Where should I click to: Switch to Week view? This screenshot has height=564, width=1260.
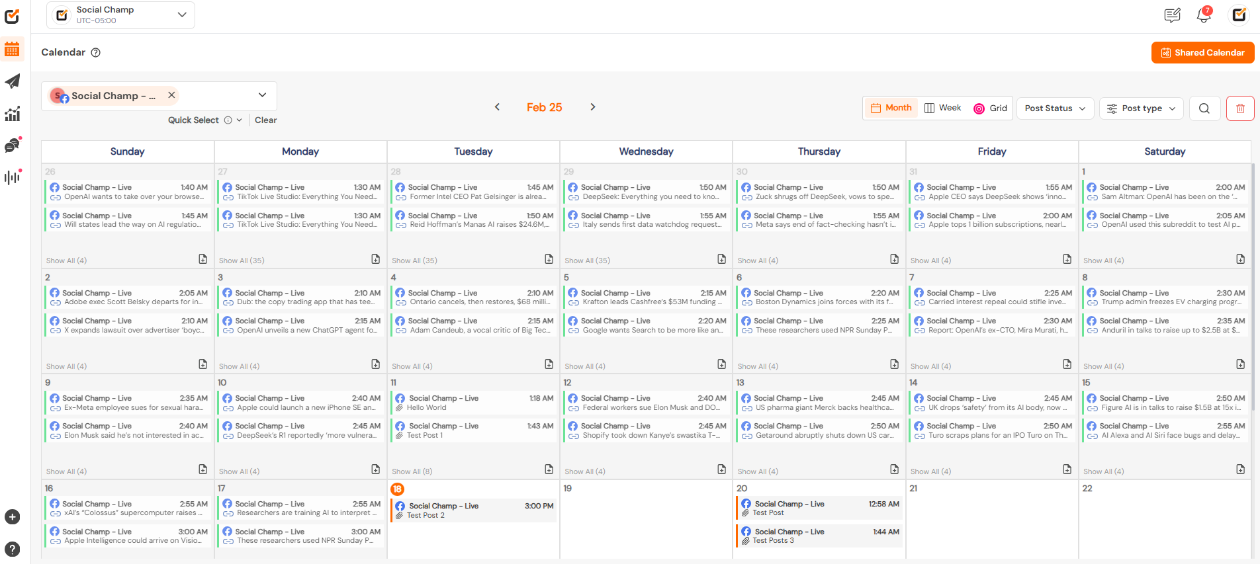(942, 108)
